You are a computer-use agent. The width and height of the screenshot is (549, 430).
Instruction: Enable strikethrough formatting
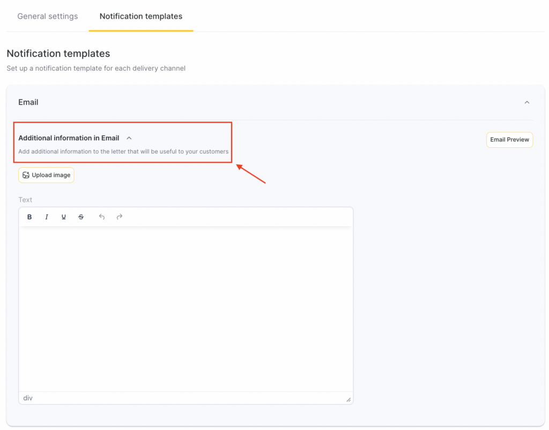[x=81, y=217]
